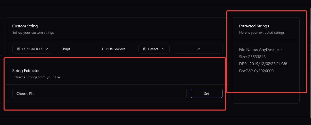
Task: Click "Extract a Strings from your File" text
Action: tap(36, 77)
